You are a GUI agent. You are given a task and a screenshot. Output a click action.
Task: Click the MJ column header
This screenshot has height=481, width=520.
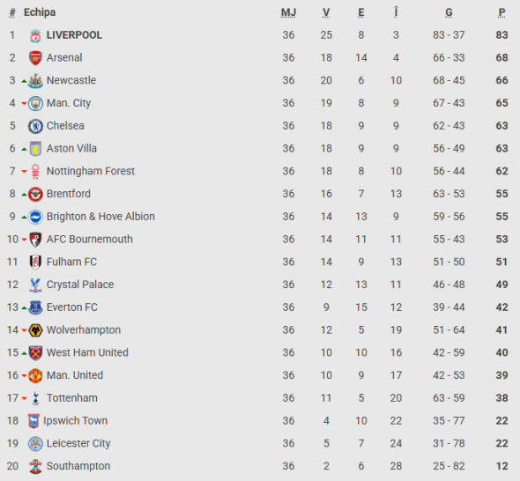coord(288,12)
